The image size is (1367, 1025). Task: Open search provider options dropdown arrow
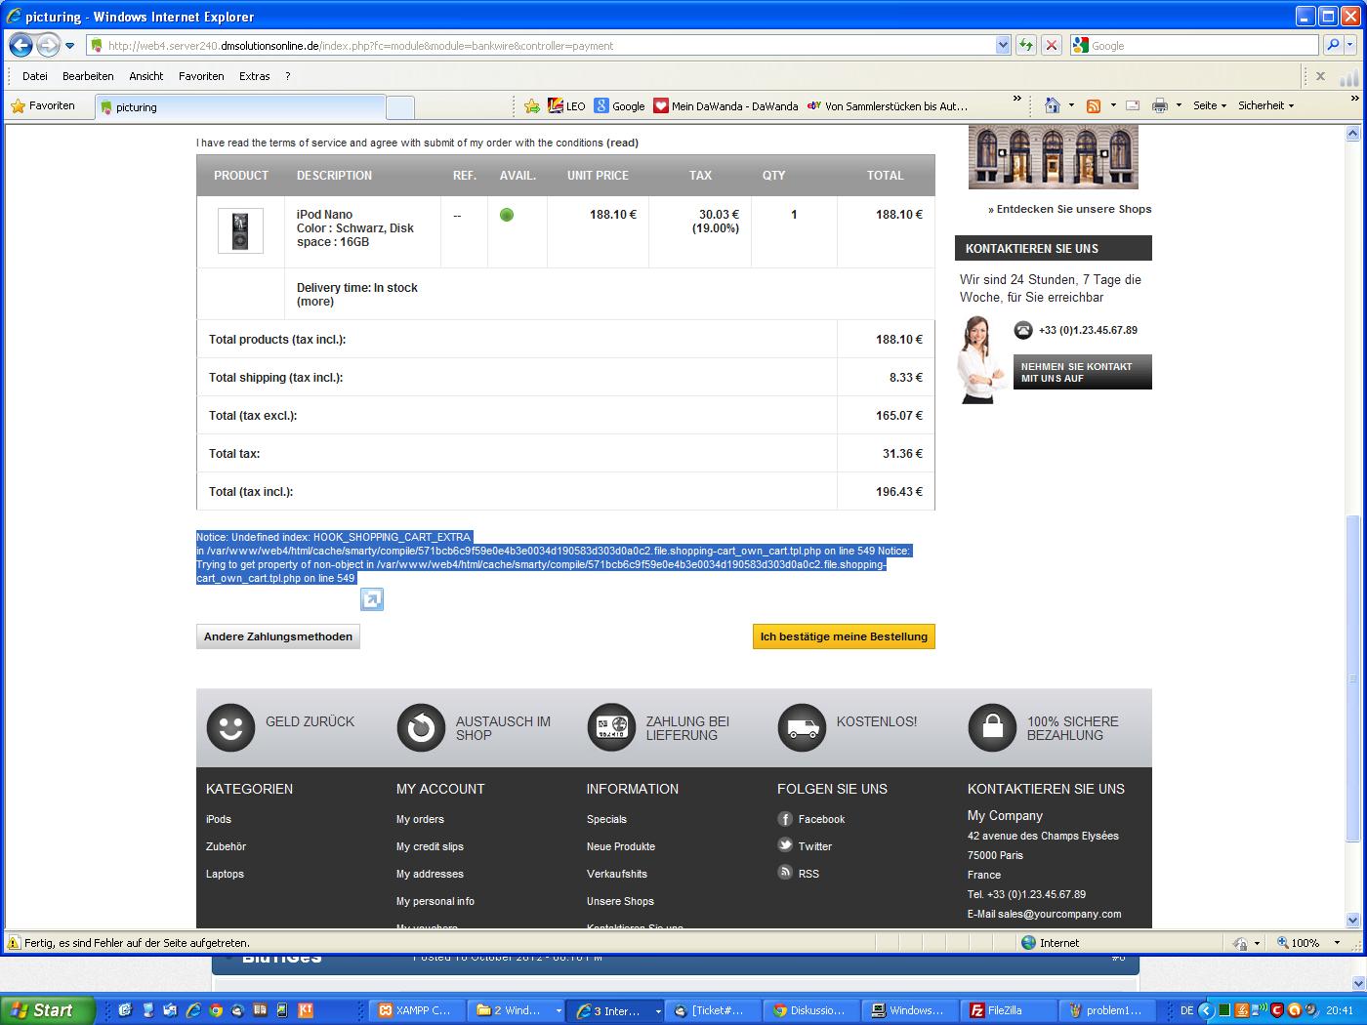1352,46
